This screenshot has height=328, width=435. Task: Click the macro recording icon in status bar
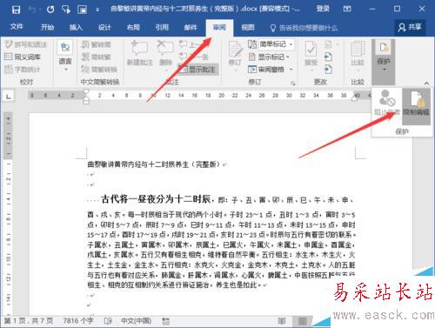(166, 321)
